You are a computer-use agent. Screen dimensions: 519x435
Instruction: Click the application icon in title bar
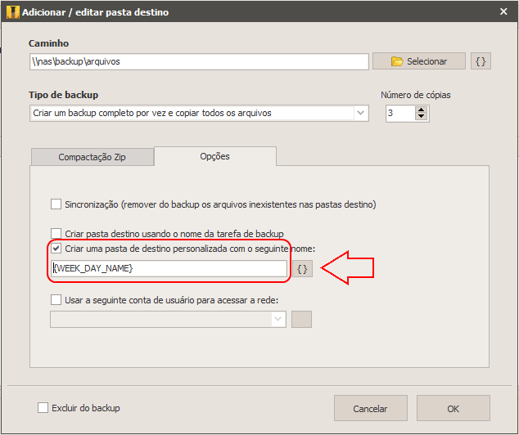[x=12, y=12]
